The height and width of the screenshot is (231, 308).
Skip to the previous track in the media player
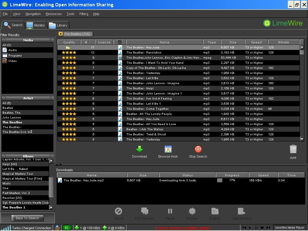(244, 227)
